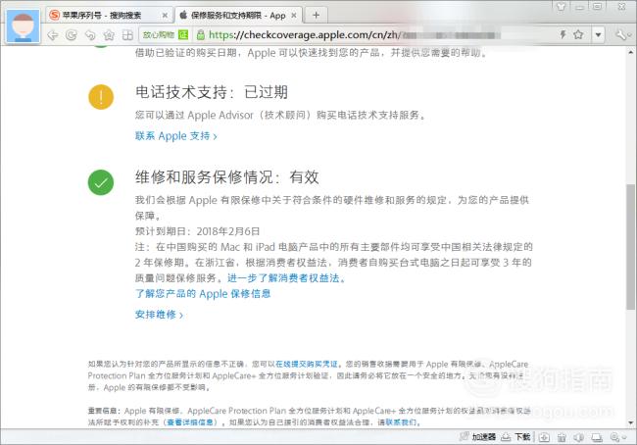637x445 pixels.
Task: Click the yellow exclamation warning icon
Action: click(x=101, y=97)
